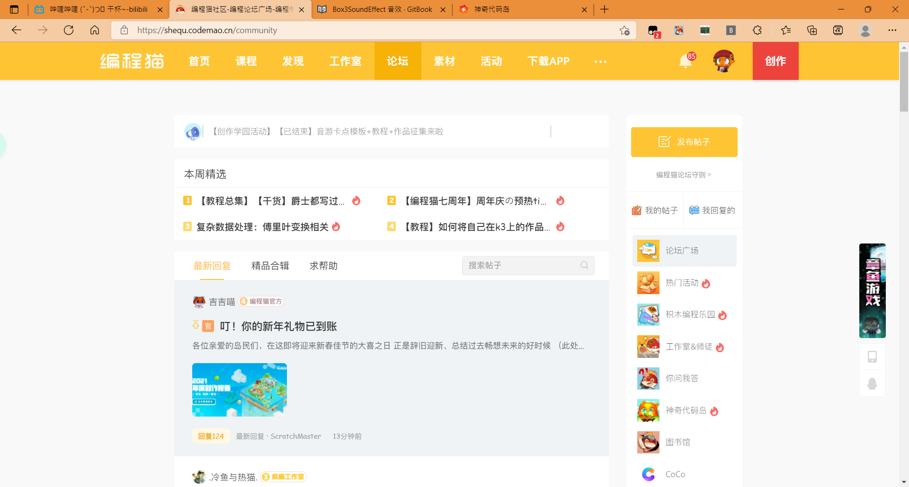Switch to 精品合辑 tab

coord(270,266)
